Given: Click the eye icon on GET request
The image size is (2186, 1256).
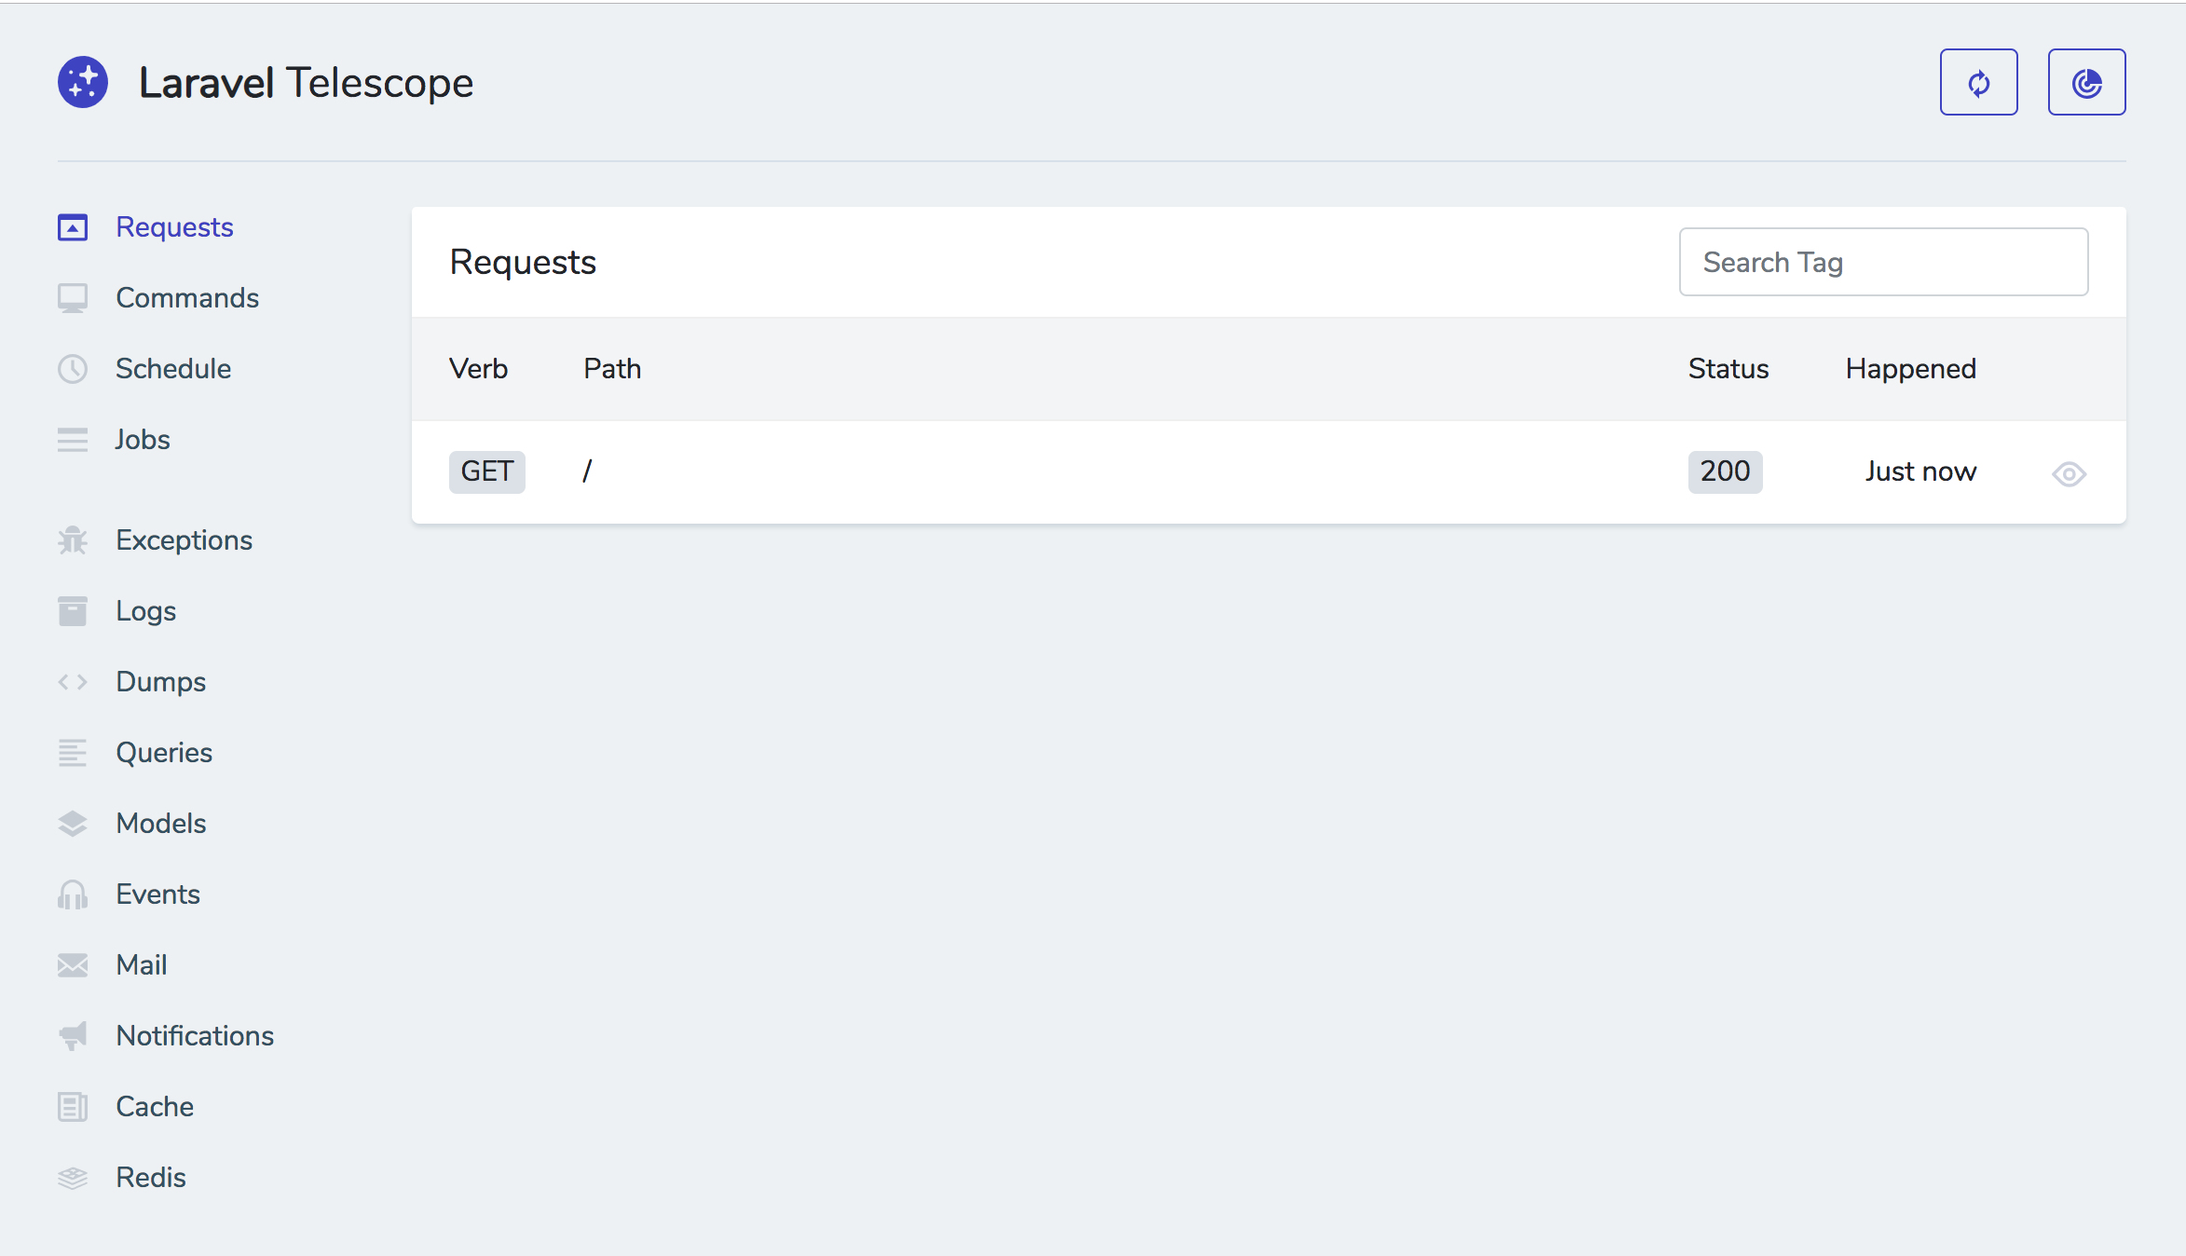Looking at the screenshot, I should [2069, 472].
